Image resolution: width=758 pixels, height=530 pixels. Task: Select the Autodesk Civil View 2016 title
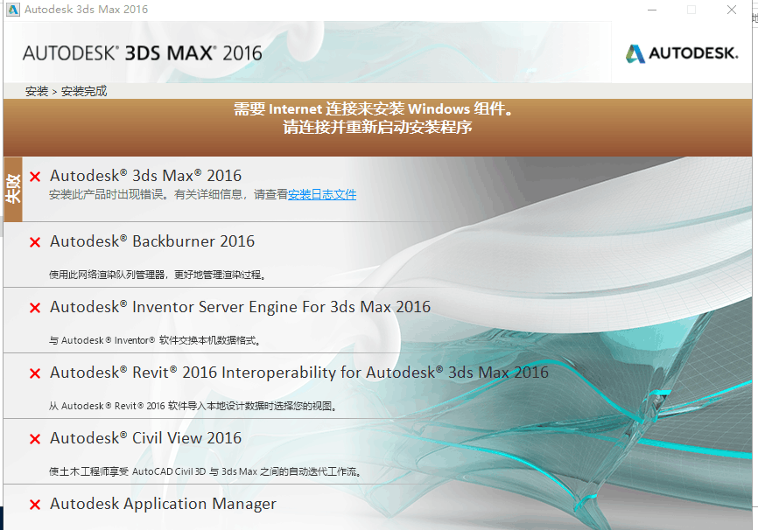(145, 438)
